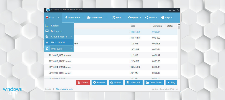The height and width of the screenshot is (100, 225).
Task: Click the Screenshot camera icon
Action: coord(88,18)
